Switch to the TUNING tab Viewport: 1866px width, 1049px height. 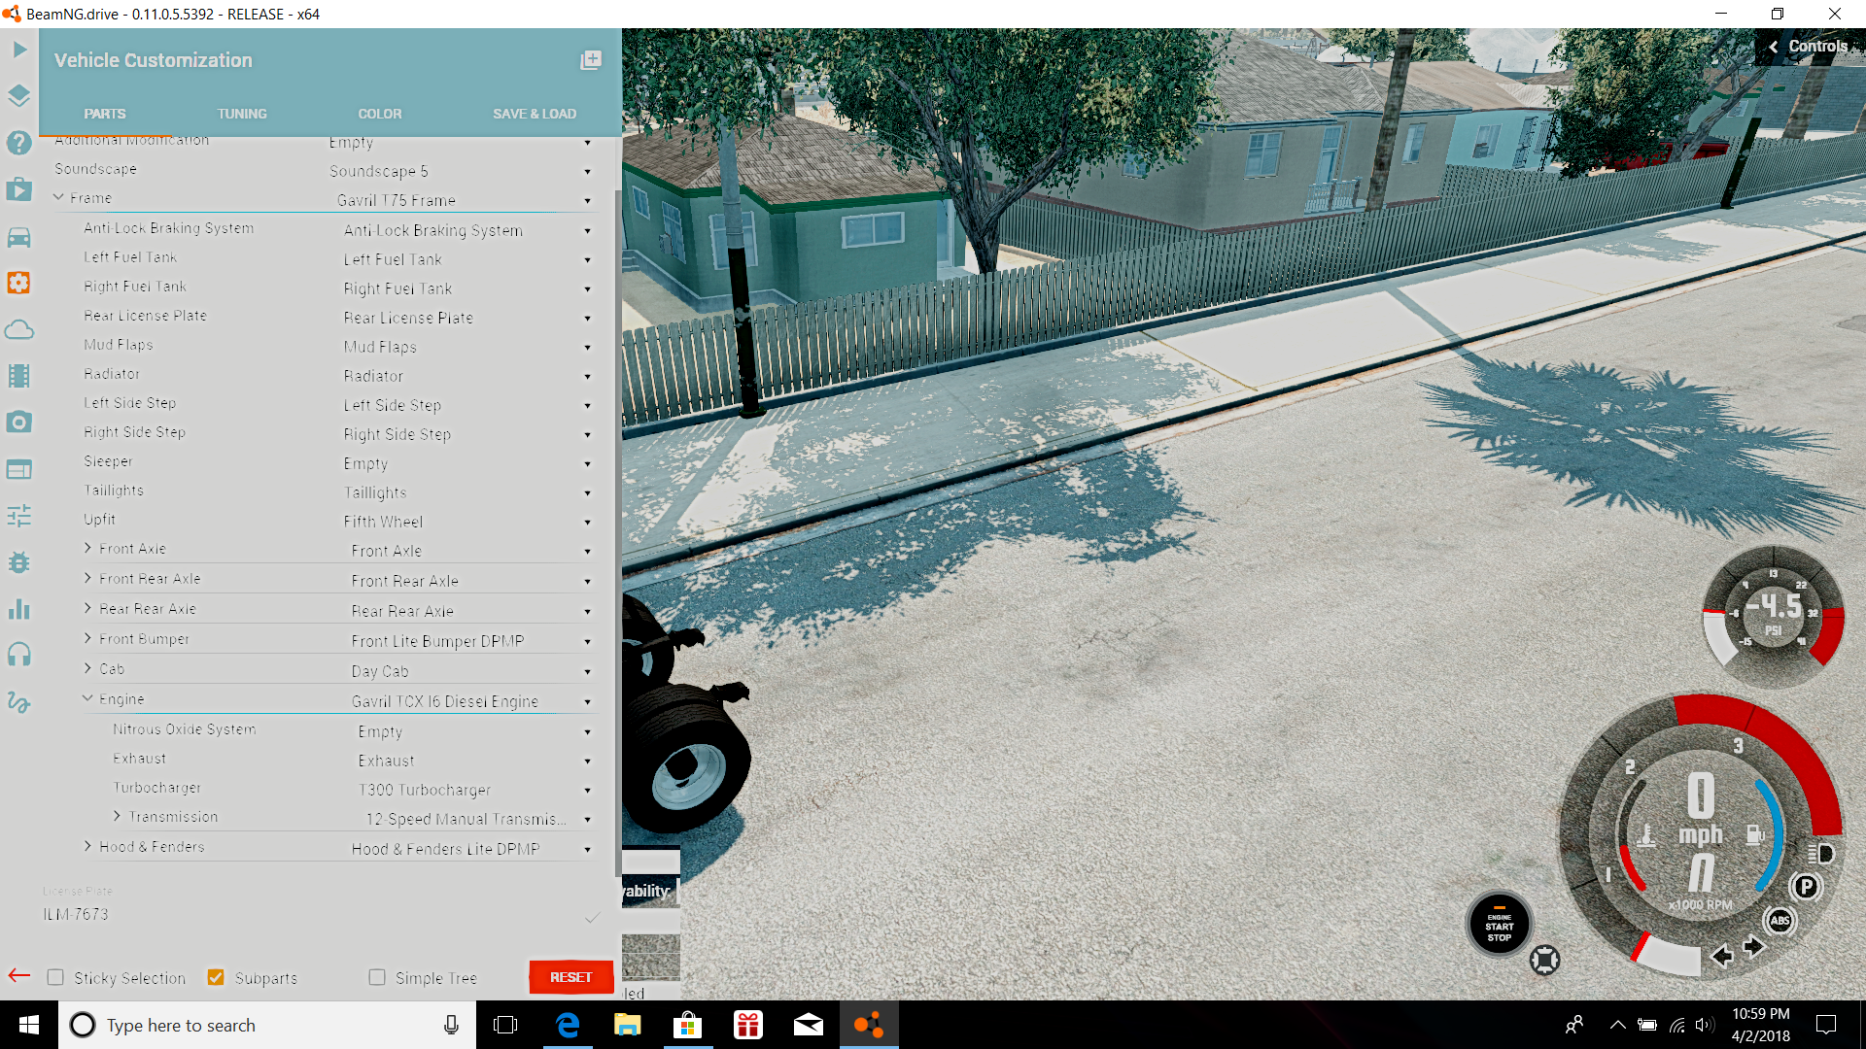[x=242, y=114]
